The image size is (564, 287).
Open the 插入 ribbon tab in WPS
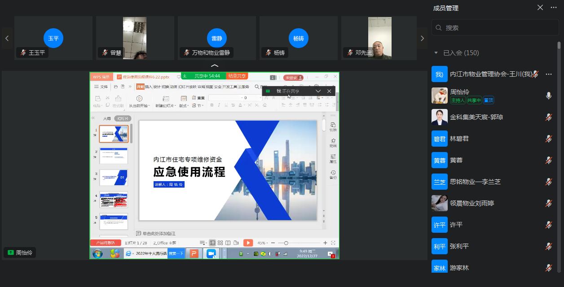(x=149, y=87)
